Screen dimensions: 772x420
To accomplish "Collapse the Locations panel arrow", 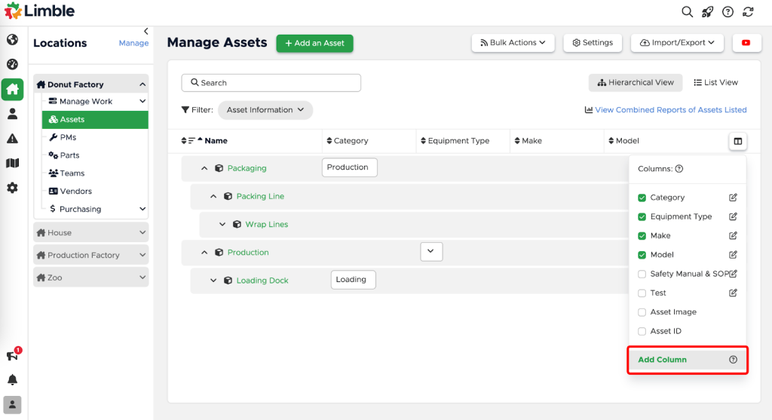I will (146, 31).
